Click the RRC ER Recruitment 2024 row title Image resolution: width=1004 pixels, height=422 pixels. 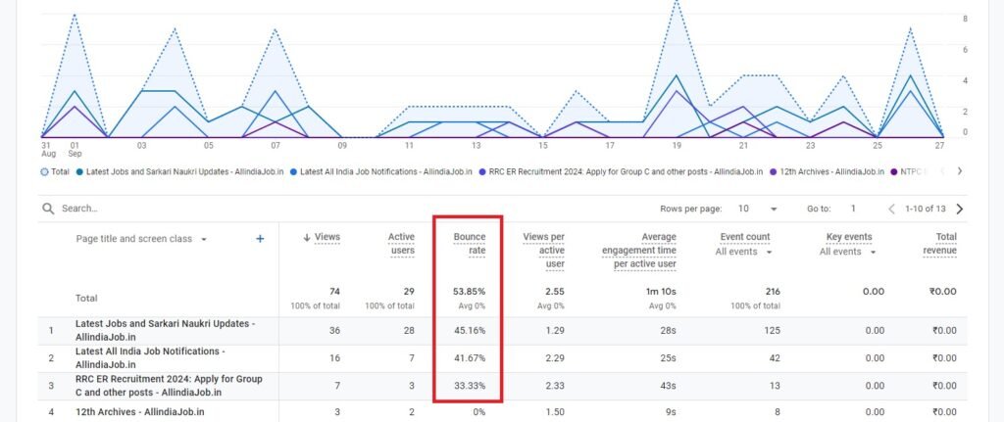click(x=169, y=386)
